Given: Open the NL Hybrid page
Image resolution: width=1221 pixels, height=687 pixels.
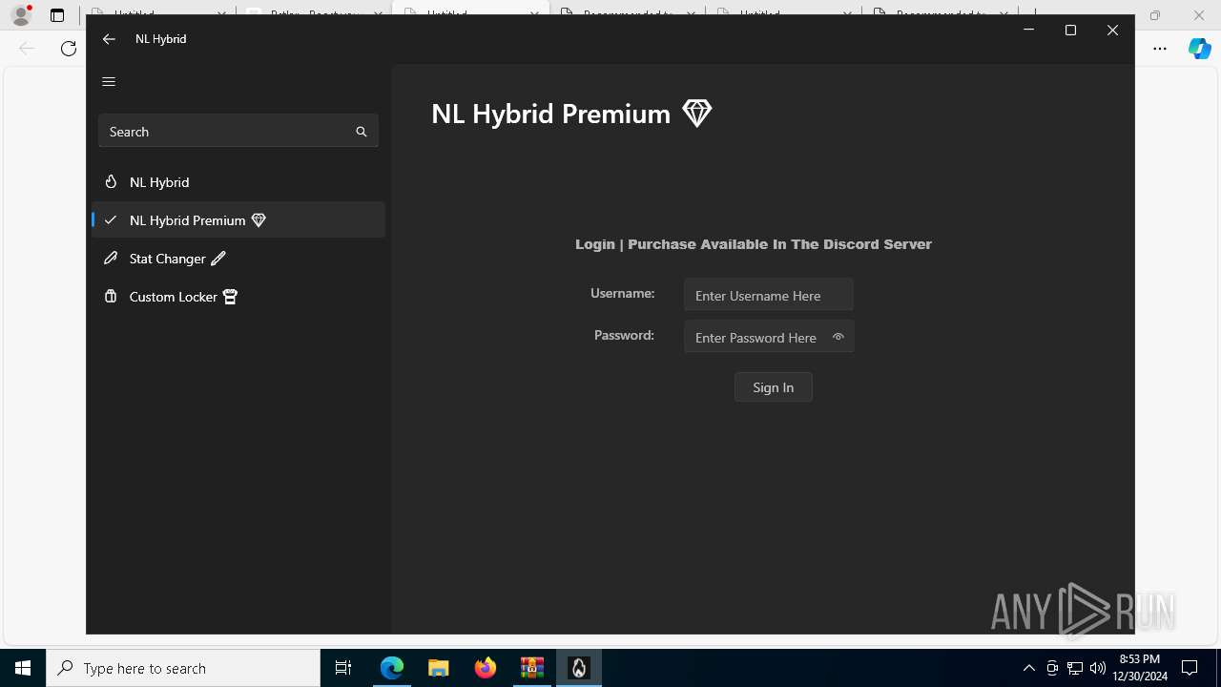Looking at the screenshot, I should [238, 182].
